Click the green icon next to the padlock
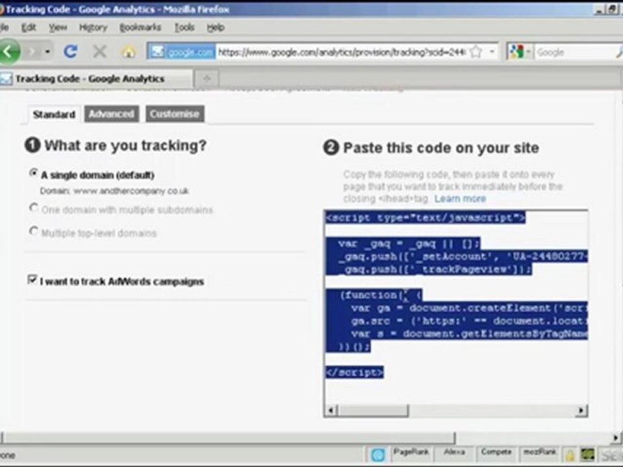623x467 pixels. [588, 455]
